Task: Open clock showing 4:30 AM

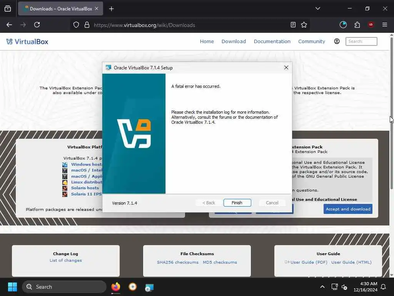Action: coord(365,287)
